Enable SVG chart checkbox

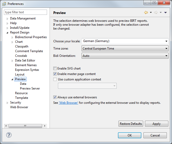(x=55, y=68)
